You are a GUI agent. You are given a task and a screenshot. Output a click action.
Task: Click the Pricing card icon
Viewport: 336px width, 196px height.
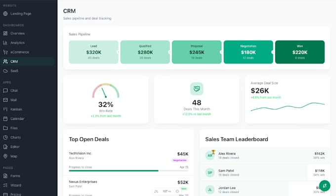coord(5,195)
